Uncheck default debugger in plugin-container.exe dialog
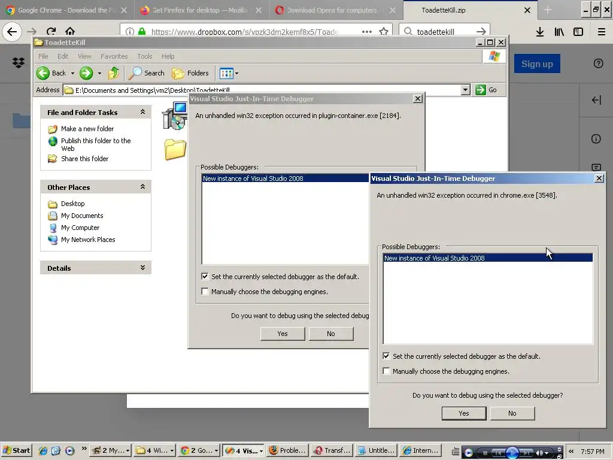This screenshot has height=460, width=613. click(x=205, y=276)
